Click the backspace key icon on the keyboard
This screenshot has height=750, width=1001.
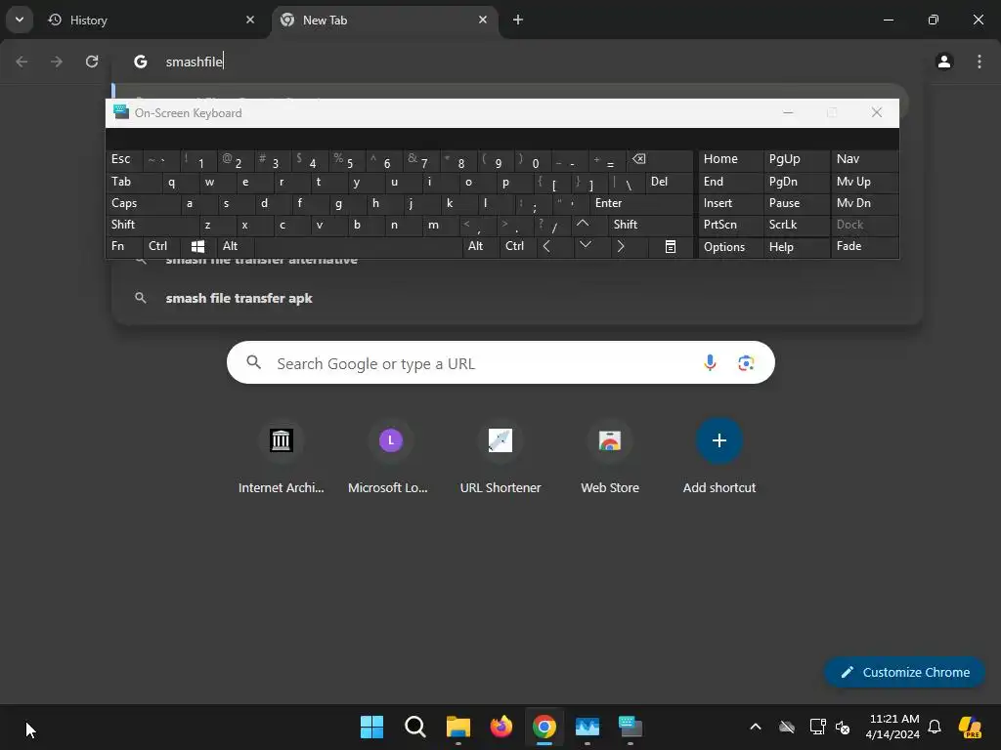coord(660,159)
